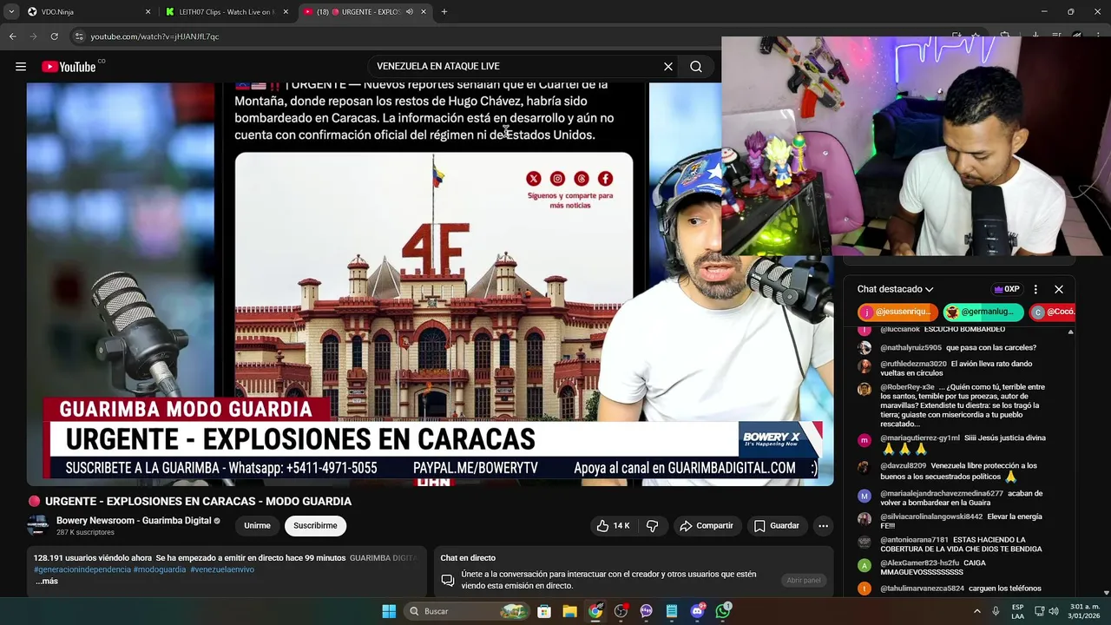Viewport: 1111px width, 625px height.
Task: Open volume control in system tray
Action: [1054, 611]
